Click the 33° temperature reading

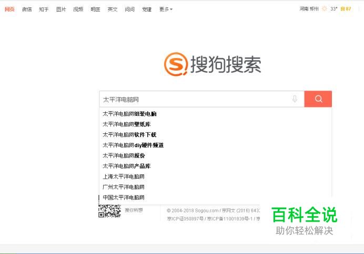point(334,9)
